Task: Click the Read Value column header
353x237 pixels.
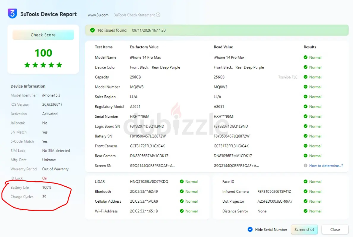Action: pyautogui.click(x=223, y=47)
